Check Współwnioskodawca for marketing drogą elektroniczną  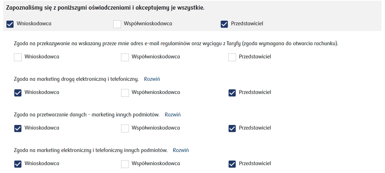[x=125, y=93]
